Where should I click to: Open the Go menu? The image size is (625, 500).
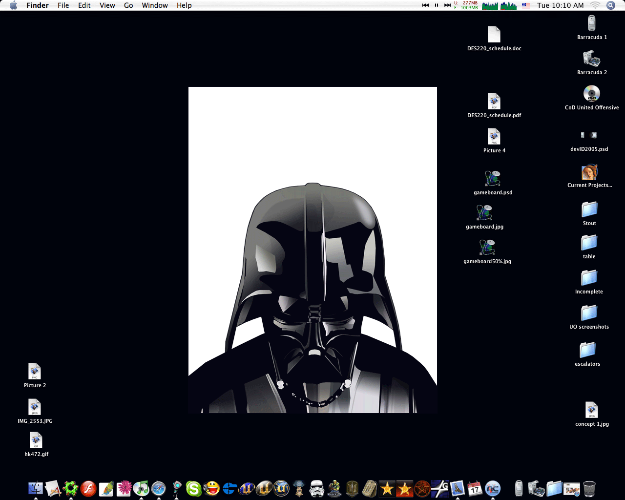click(x=128, y=5)
